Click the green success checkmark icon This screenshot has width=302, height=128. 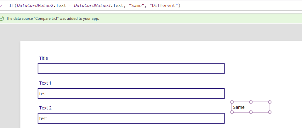tap(2, 19)
